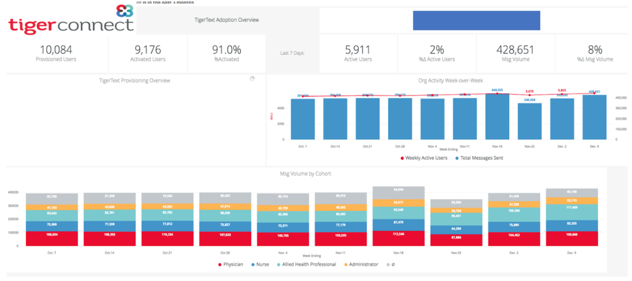This screenshot has height=281, width=632.
Task: Select the Dec-2 bar in Org Activity chart
Action: 562,119
